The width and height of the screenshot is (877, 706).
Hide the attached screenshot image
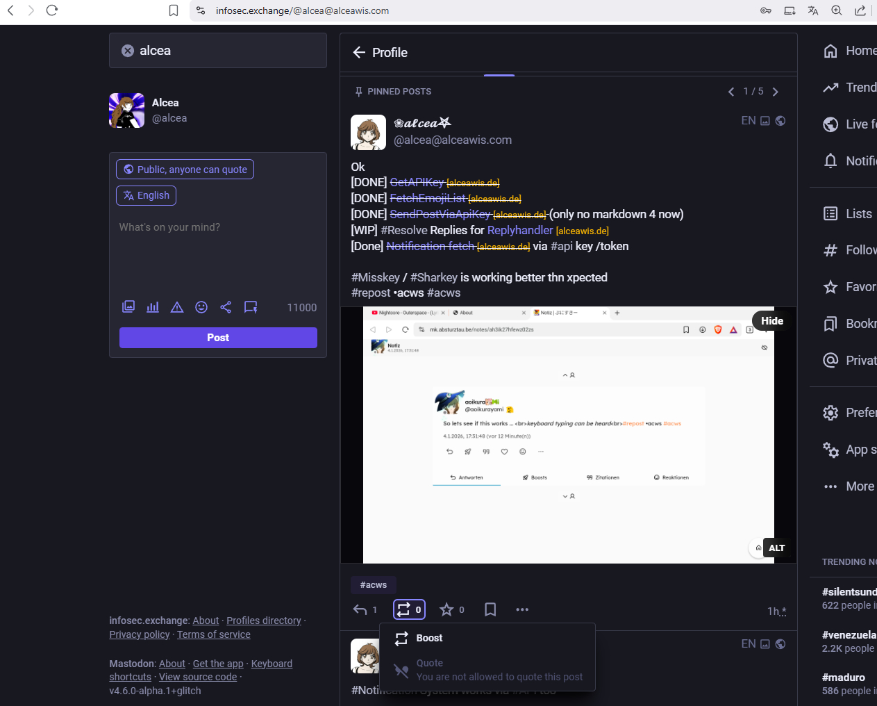tap(771, 320)
